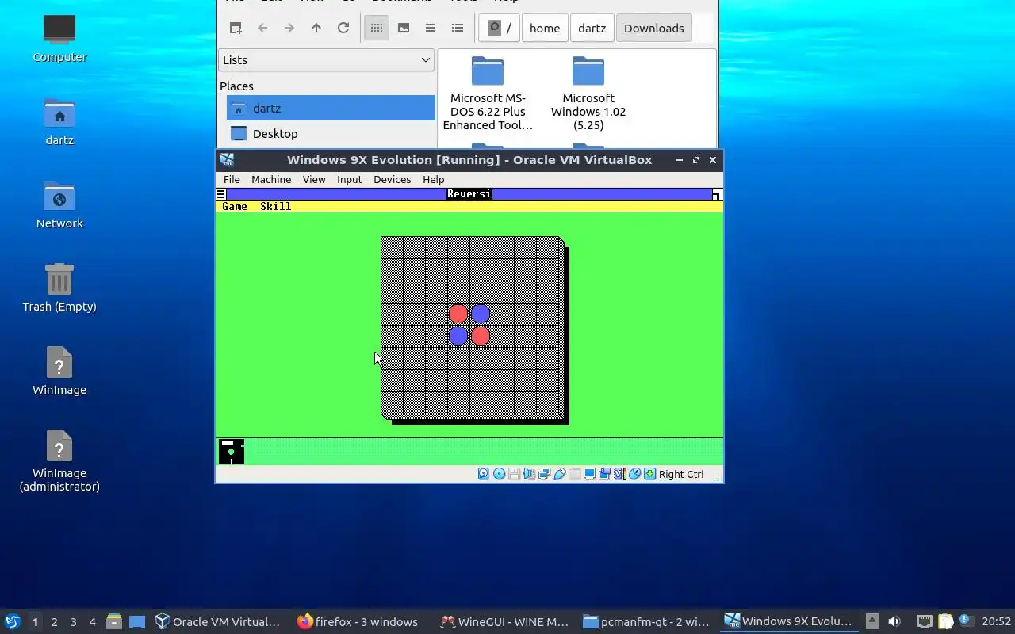Switch file manager to icon view
Screen dimensions: 1015x634
377,28
